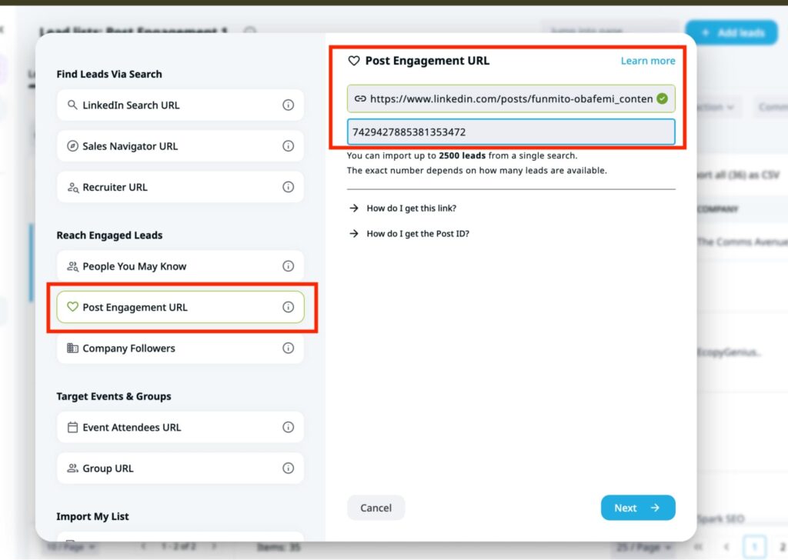Click the people icon on the Group URL option
This screenshot has height=560, width=788.
click(73, 468)
